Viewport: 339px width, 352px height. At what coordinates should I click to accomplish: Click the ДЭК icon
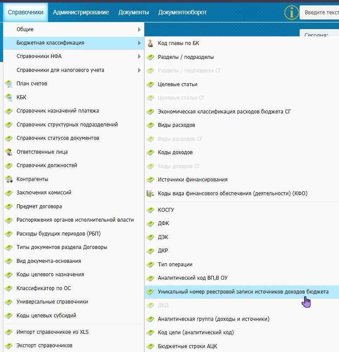tap(150, 237)
